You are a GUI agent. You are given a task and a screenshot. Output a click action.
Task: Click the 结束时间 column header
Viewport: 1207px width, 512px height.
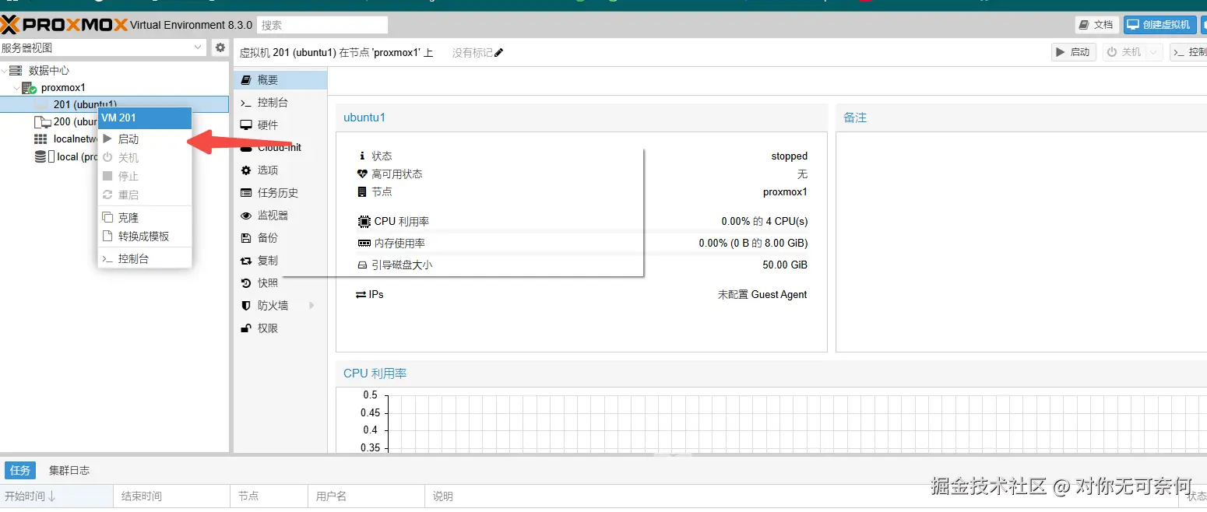click(171, 496)
